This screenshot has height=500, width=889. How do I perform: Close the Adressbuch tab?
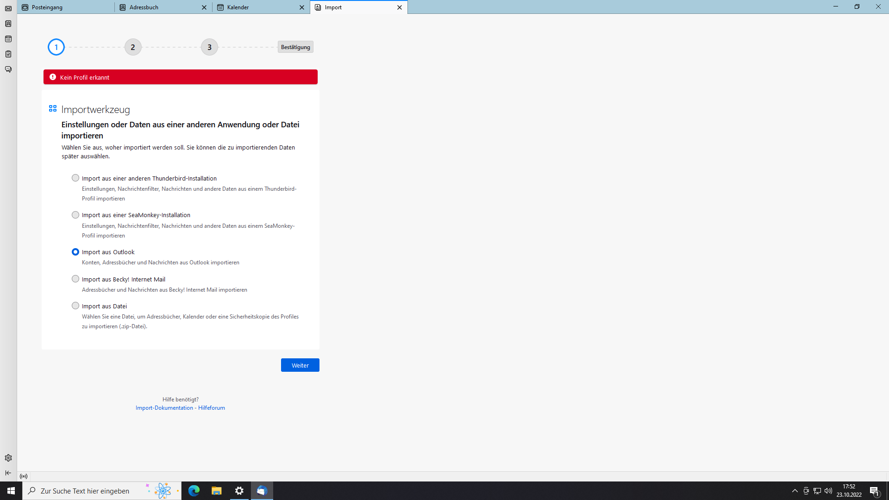[x=204, y=7]
